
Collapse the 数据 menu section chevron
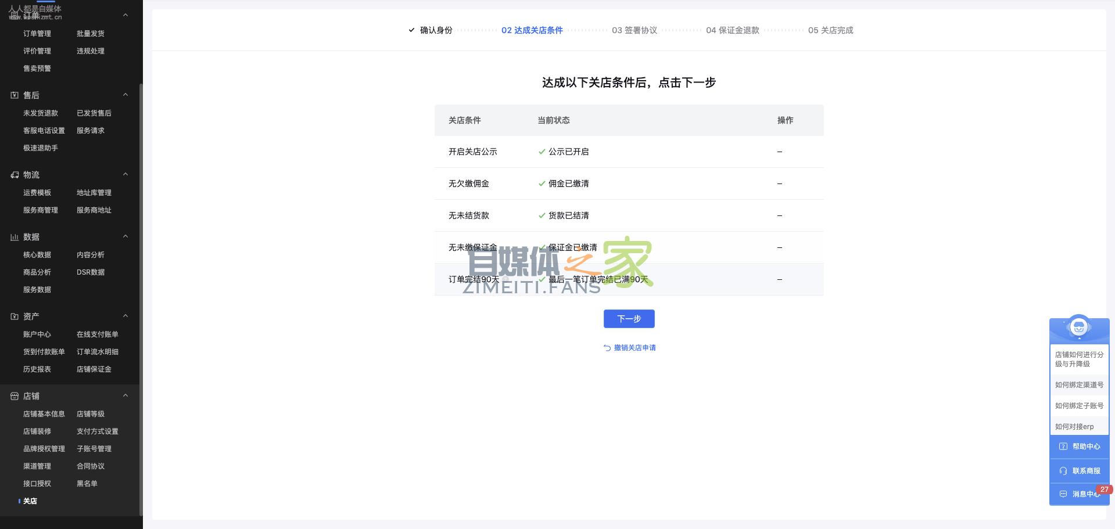click(x=126, y=237)
